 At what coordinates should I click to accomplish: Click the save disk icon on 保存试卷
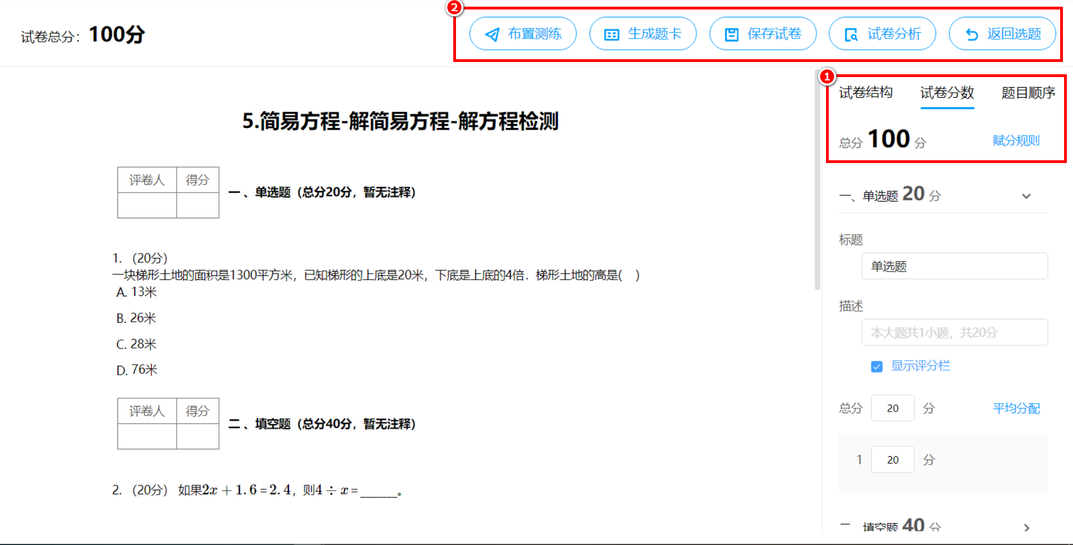pyautogui.click(x=731, y=35)
